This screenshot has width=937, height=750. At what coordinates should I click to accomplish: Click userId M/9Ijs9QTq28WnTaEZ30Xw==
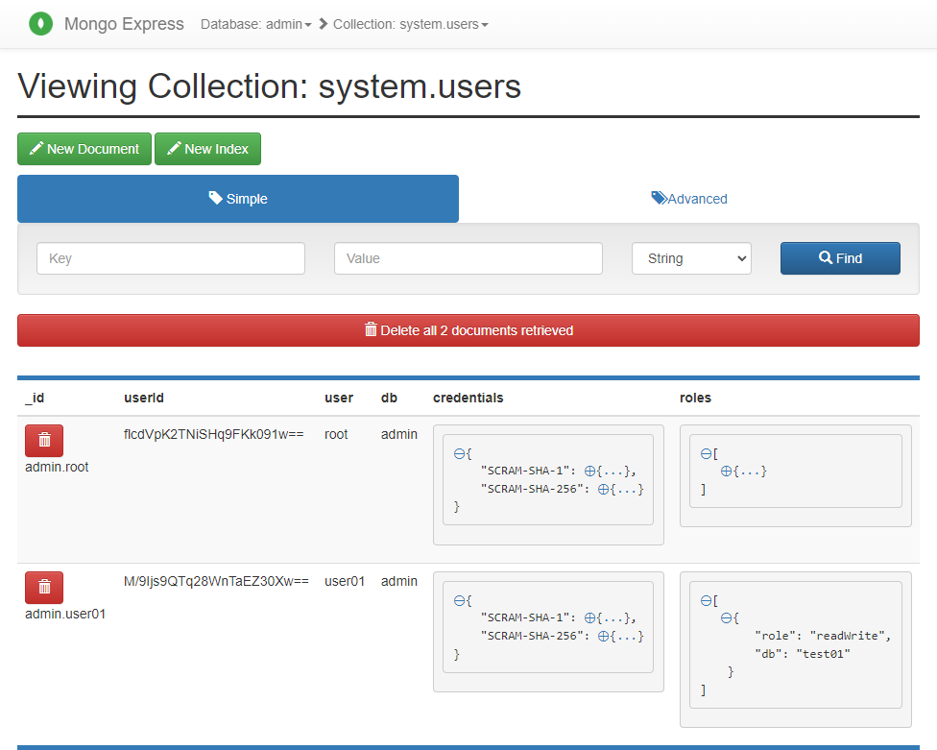pyautogui.click(x=216, y=582)
